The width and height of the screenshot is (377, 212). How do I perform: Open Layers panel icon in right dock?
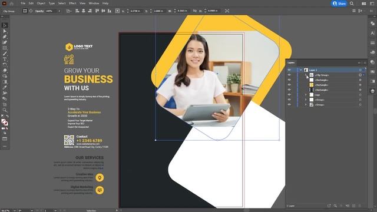pos(372,91)
